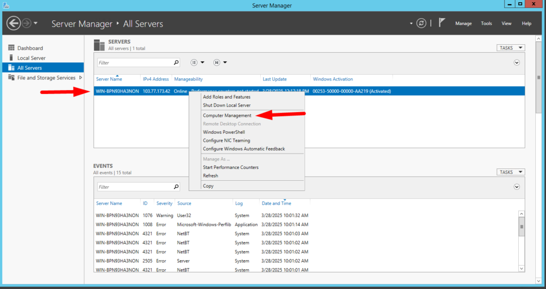Choose Refresh from context menu
Viewport: 546px width, 289px height.
click(210, 175)
